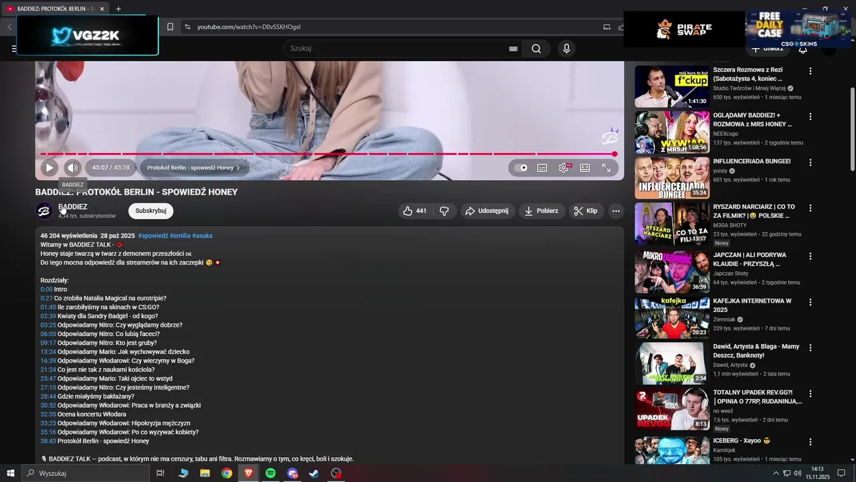Open Szczera Rozmowa z Rezi thumbnail
This screenshot has height=482, width=856.
pyautogui.click(x=672, y=86)
